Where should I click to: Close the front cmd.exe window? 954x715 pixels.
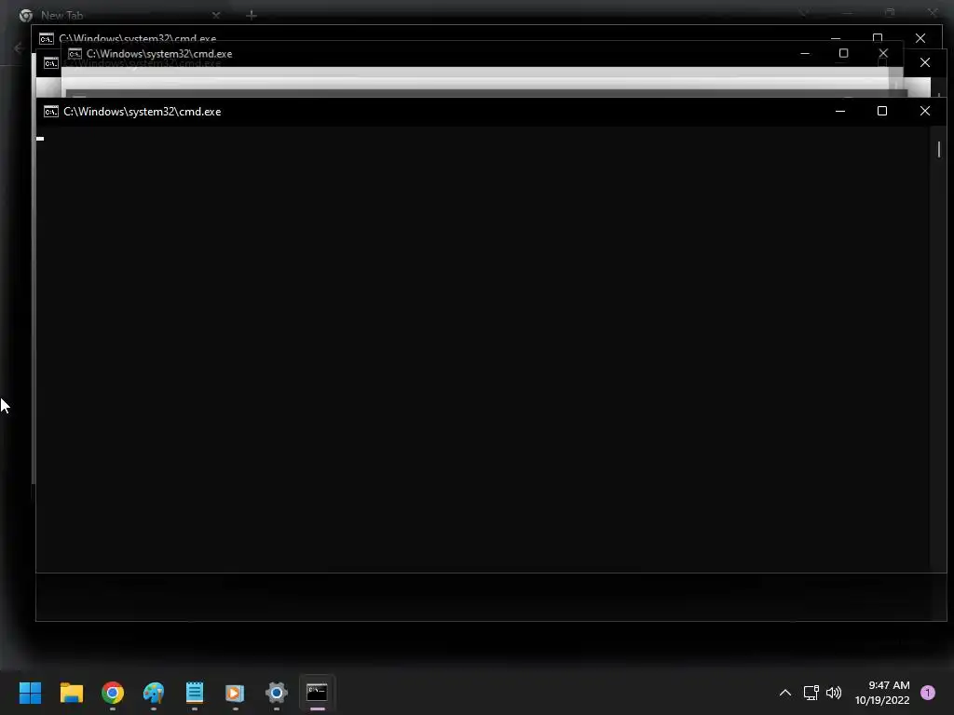tap(925, 112)
